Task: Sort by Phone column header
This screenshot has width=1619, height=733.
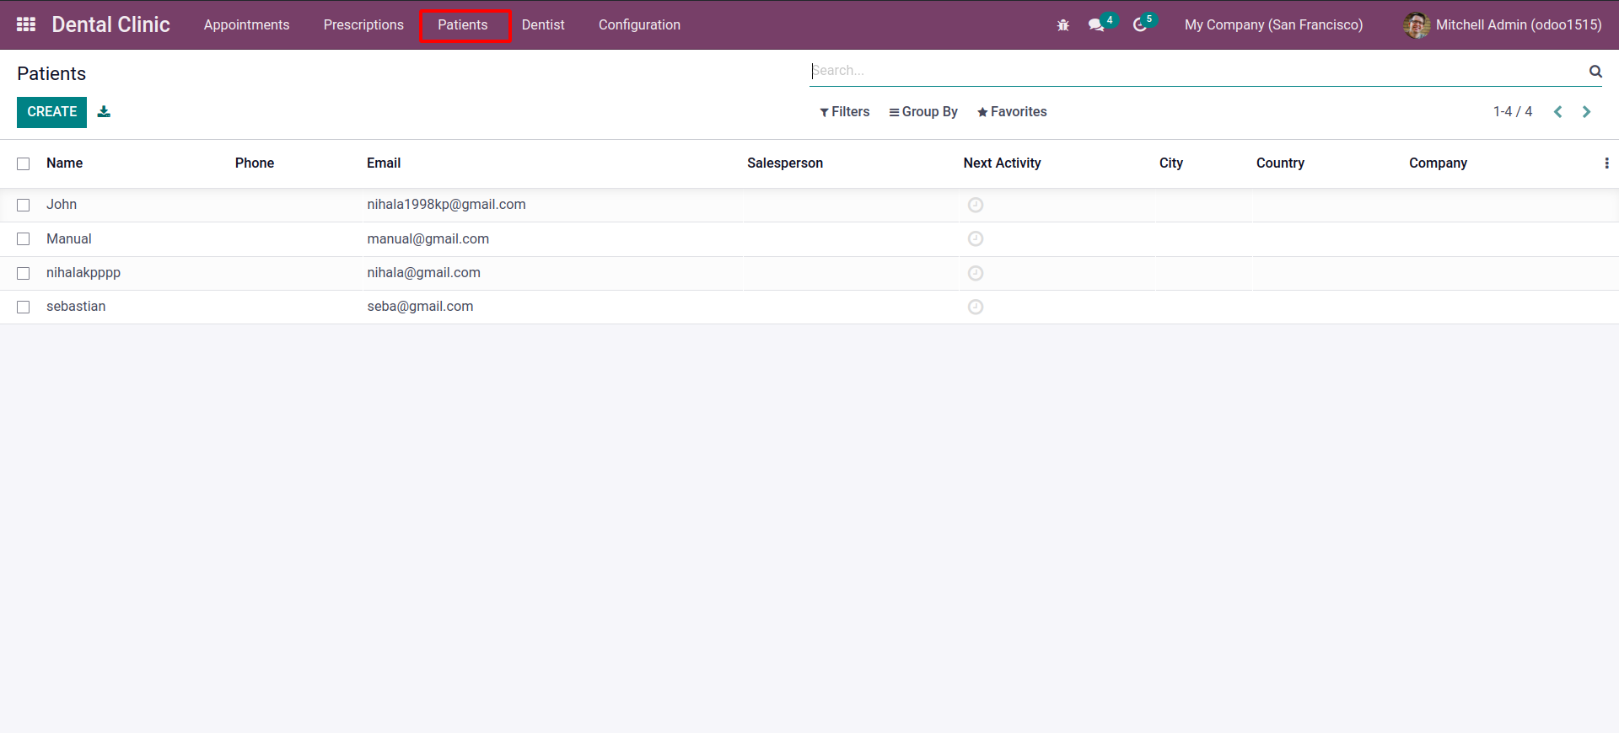Action: 255,163
